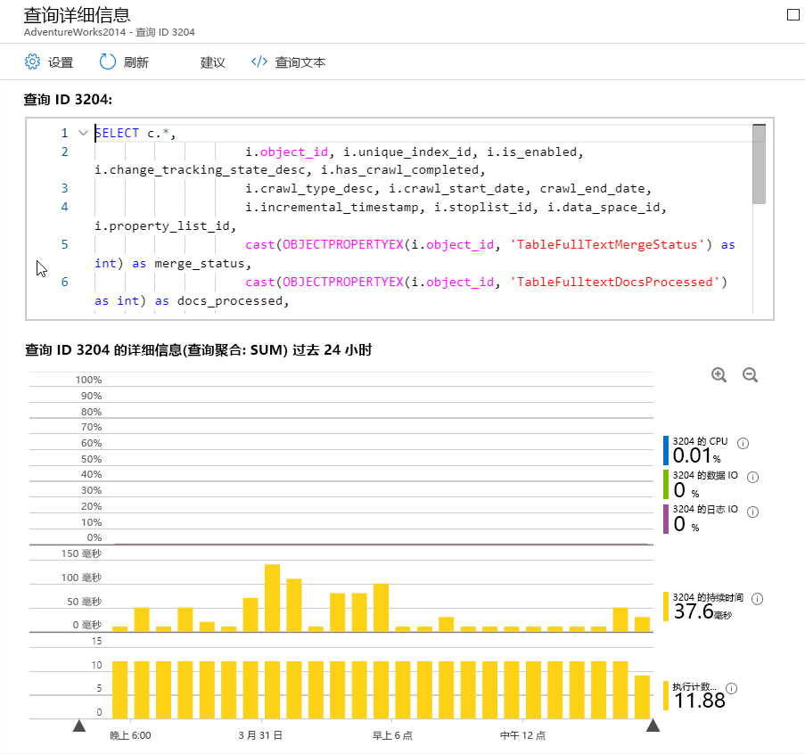The image size is (805, 754).
Task: Show info for 执行计数 metric
Action: pos(732,688)
